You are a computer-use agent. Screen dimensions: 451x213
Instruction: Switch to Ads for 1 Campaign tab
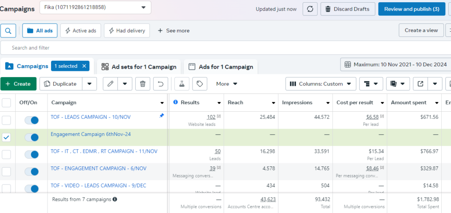221,67
